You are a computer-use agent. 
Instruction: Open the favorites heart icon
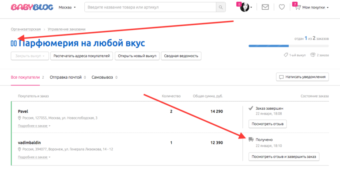[x=282, y=8]
